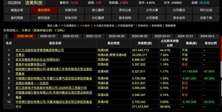The height and width of the screenshot is (112, 222).
Task: Select the -67.65% change ratio
Action: (209, 71)
